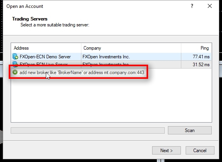
Task: Open the question mark help button
Action: point(192,6)
